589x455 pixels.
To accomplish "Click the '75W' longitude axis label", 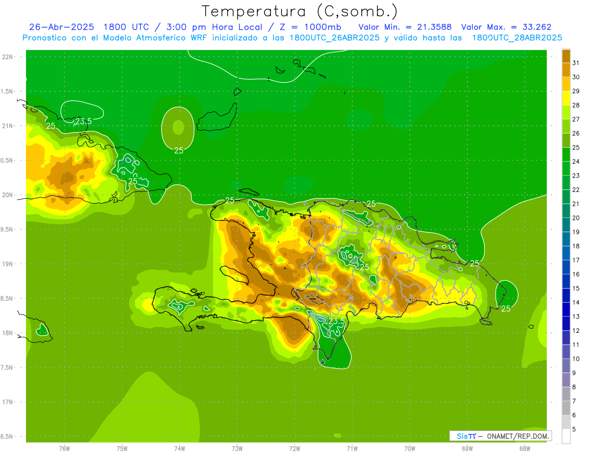I will [122, 449].
